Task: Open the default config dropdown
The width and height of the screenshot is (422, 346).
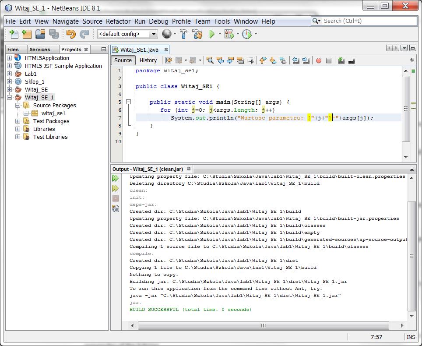Action: (127, 34)
